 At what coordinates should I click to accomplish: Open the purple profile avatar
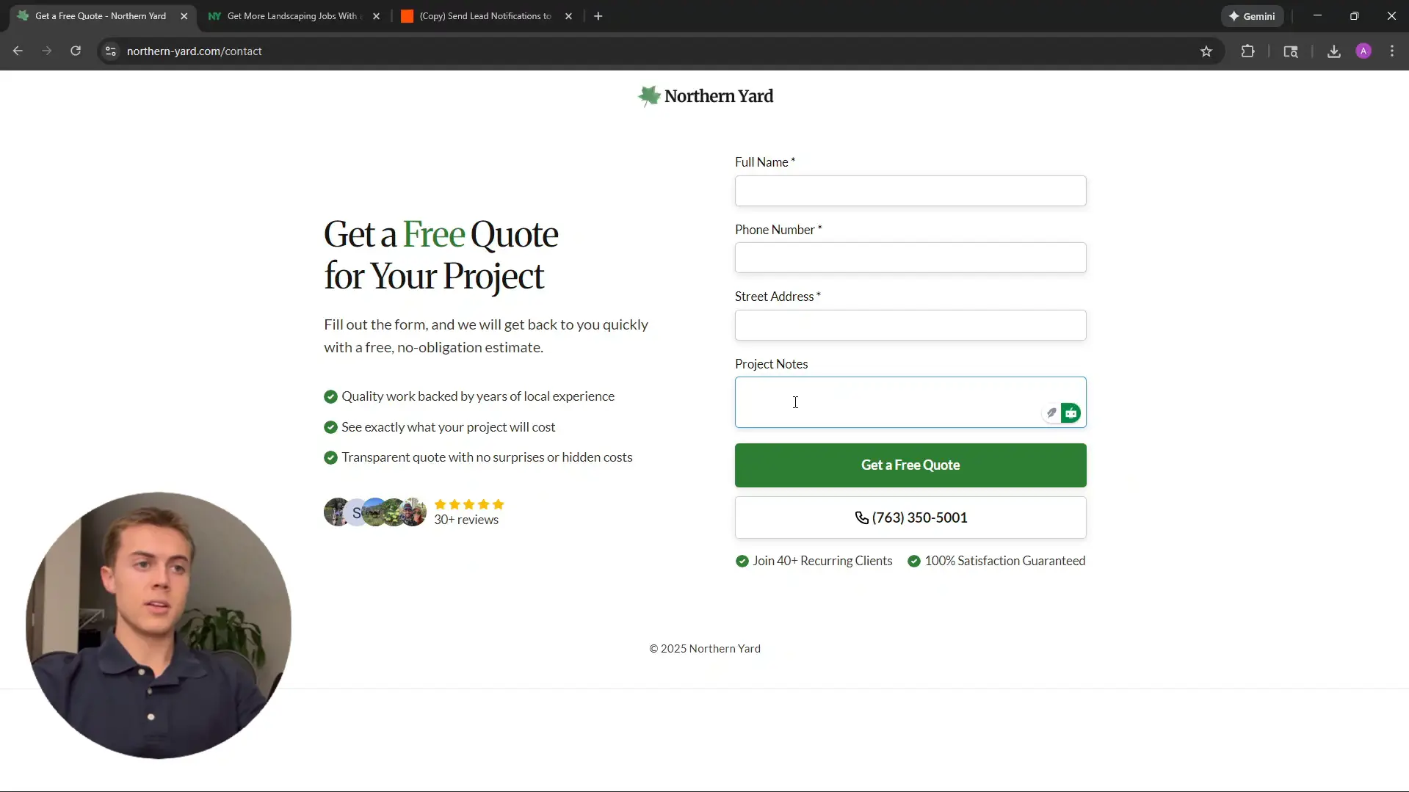[x=1363, y=51]
